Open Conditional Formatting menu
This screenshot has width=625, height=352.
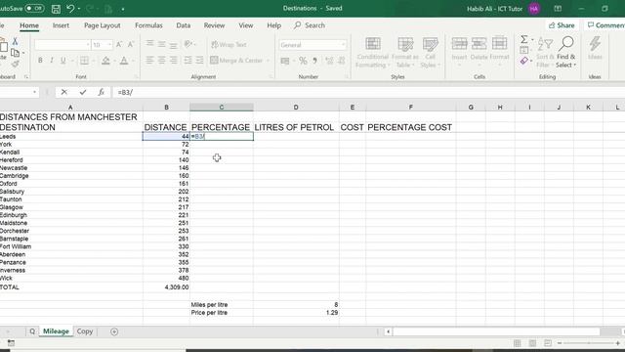click(x=372, y=52)
